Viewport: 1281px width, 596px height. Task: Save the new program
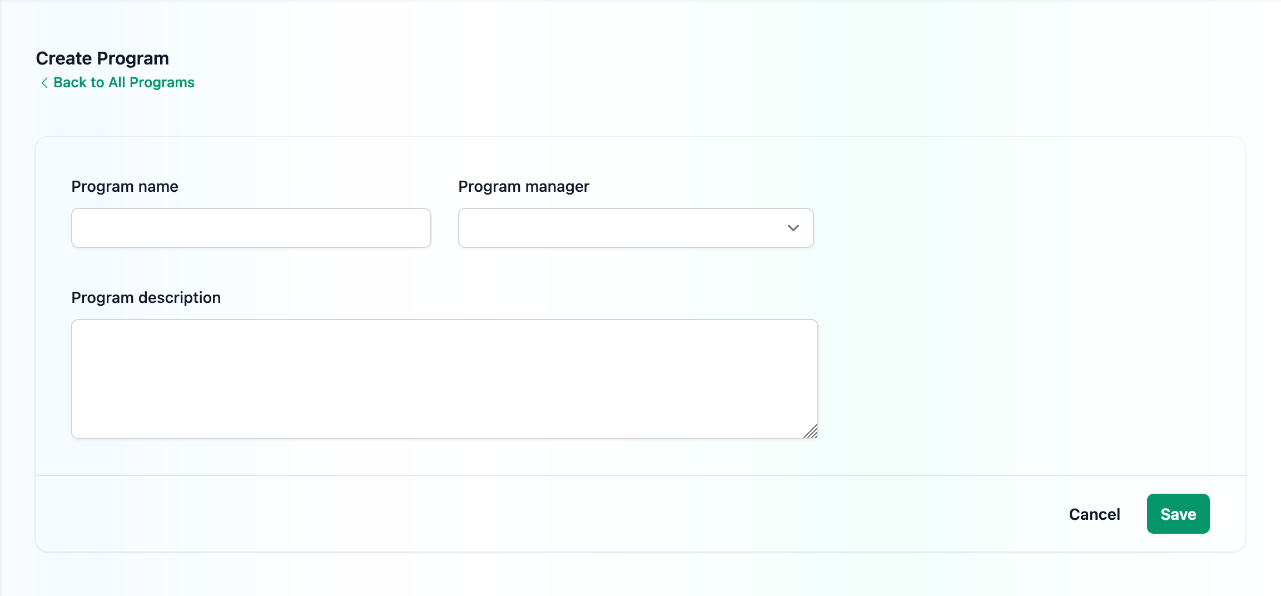pos(1178,514)
